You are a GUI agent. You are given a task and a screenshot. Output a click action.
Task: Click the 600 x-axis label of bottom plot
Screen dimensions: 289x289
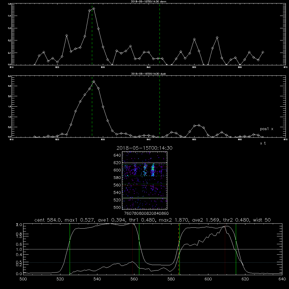(x=208, y=279)
